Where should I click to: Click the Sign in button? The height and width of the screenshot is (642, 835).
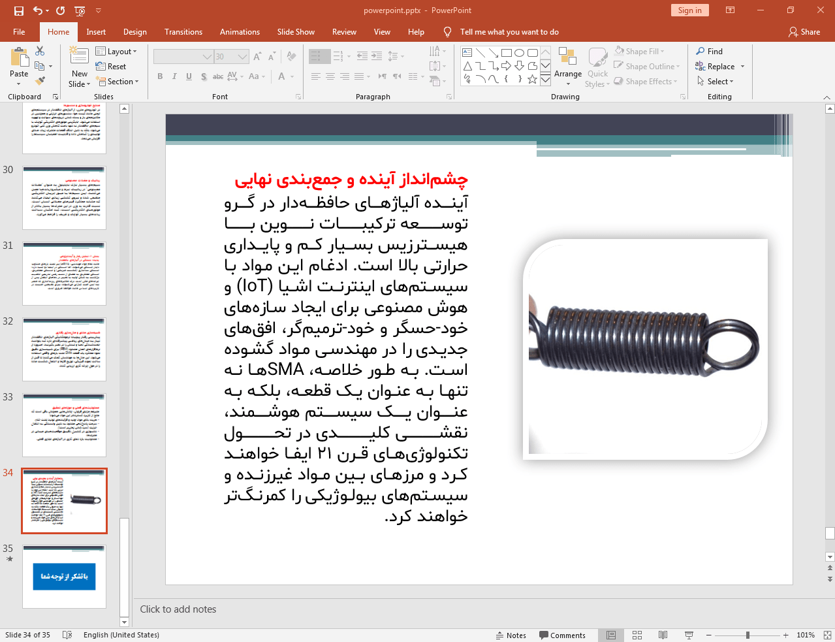click(x=689, y=10)
